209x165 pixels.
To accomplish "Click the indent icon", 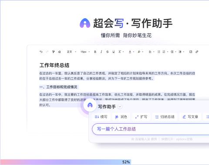I will click(x=172, y=52).
